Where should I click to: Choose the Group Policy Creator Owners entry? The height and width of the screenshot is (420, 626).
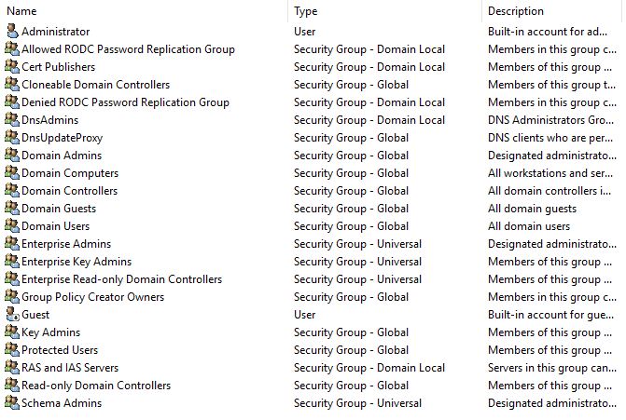tap(92, 297)
